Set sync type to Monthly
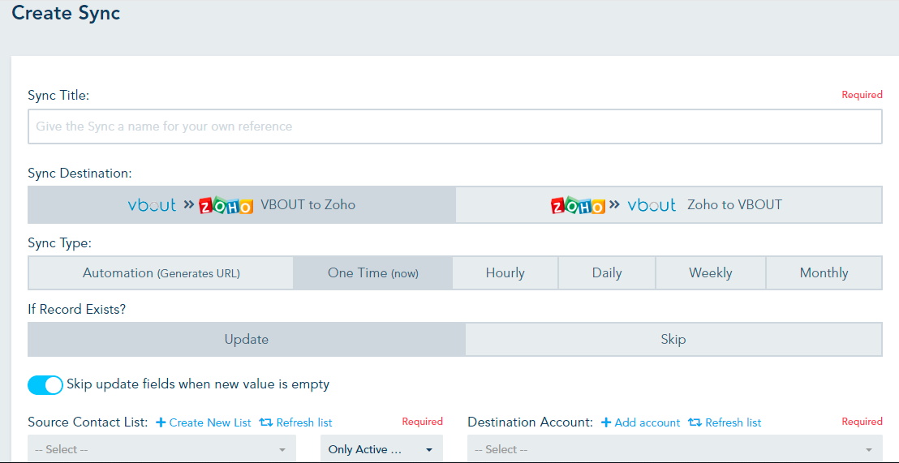Screen dimensions: 899x463 pos(824,272)
